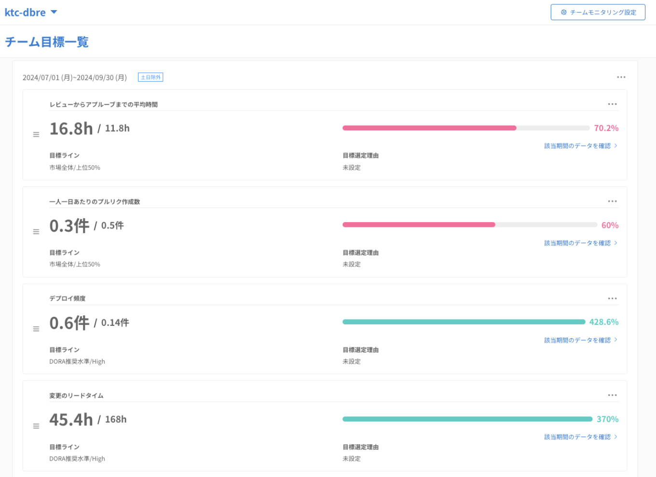
Task: Click the 60% percentage label
Action: [x=610, y=225]
